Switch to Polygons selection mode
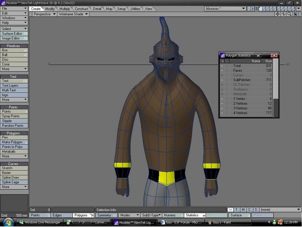 [x=83, y=215]
